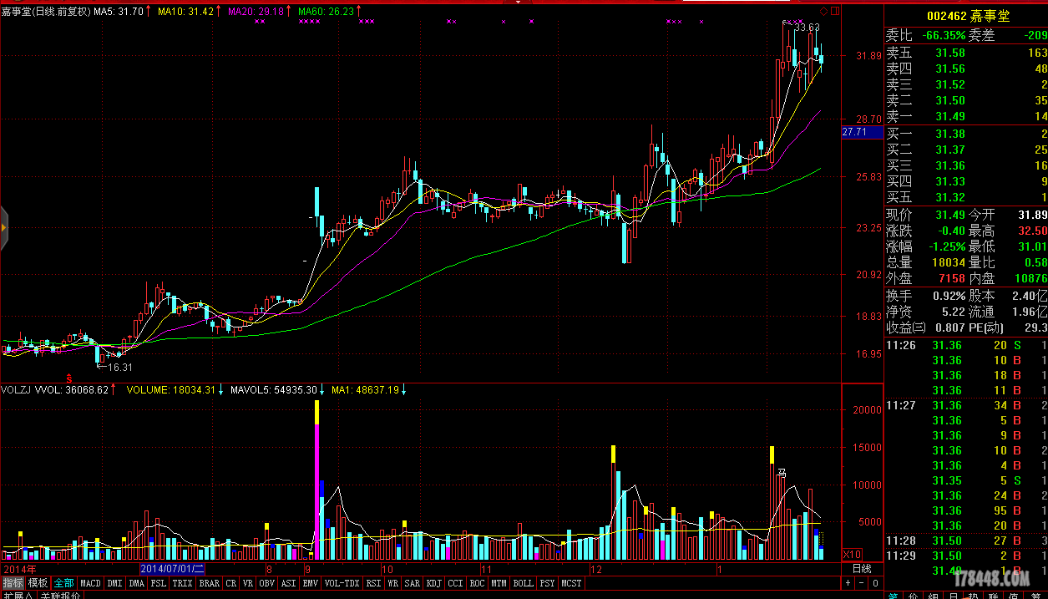Click the 日线 period selector
Image resolution: width=1048 pixels, height=599 pixels.
coord(862,569)
